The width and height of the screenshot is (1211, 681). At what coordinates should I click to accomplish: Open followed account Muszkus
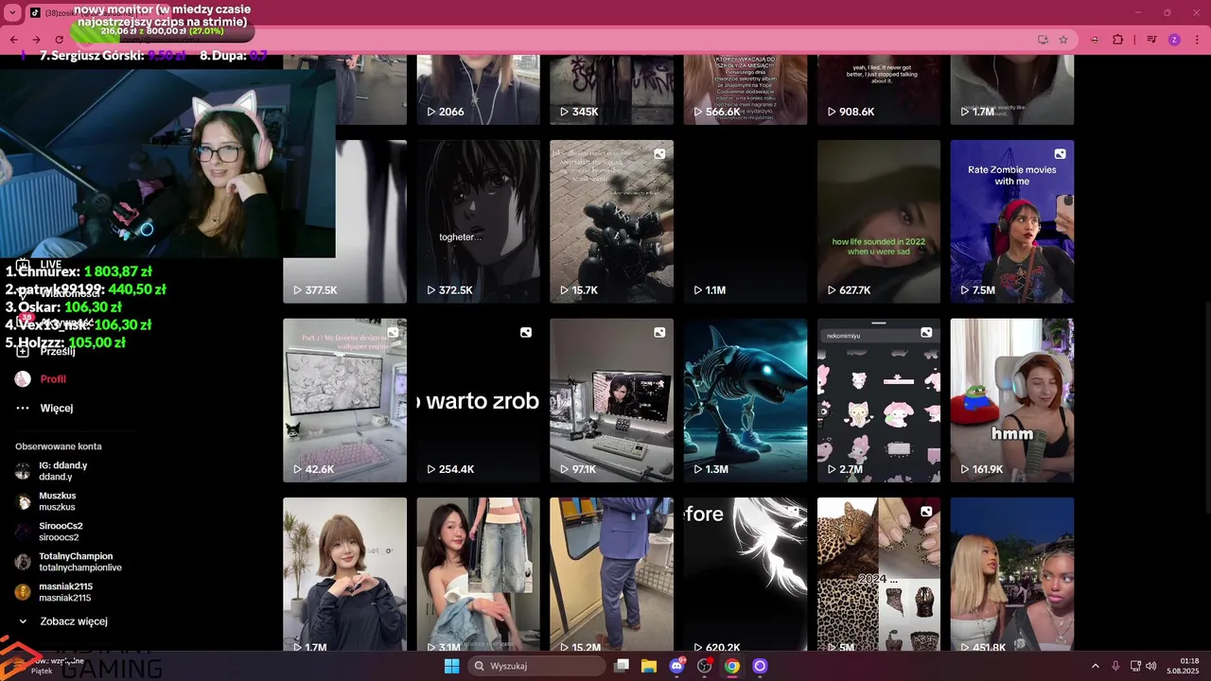coord(46,501)
